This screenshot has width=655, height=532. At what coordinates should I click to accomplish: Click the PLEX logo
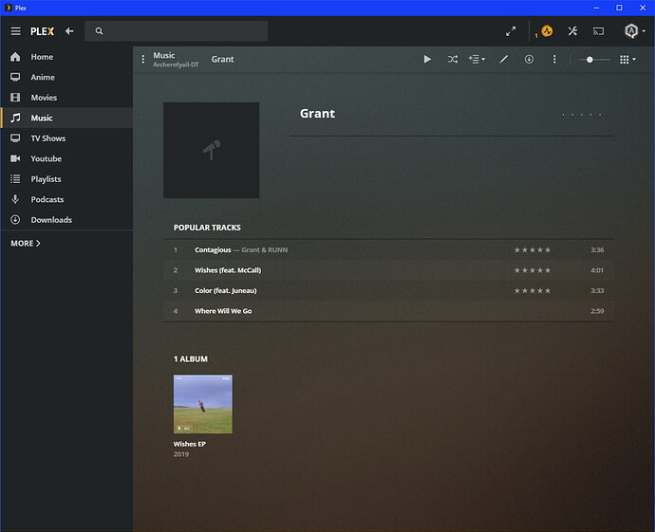tap(42, 31)
